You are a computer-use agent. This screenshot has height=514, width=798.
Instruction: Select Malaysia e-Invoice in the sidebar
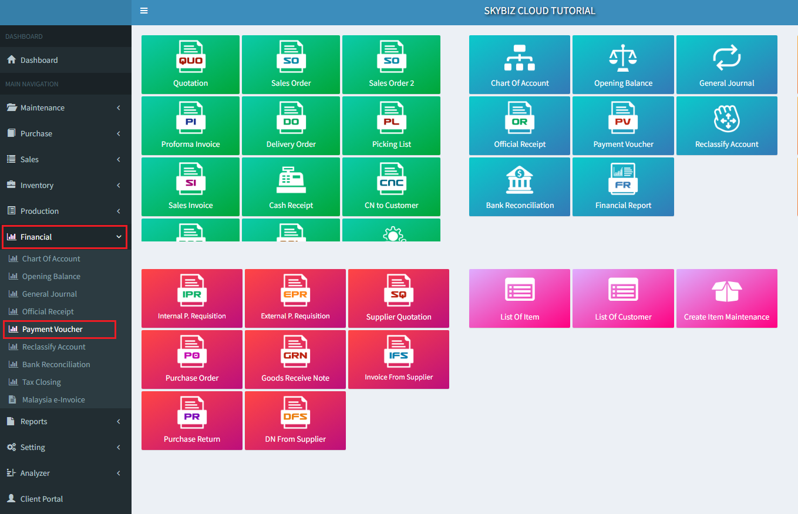point(53,400)
